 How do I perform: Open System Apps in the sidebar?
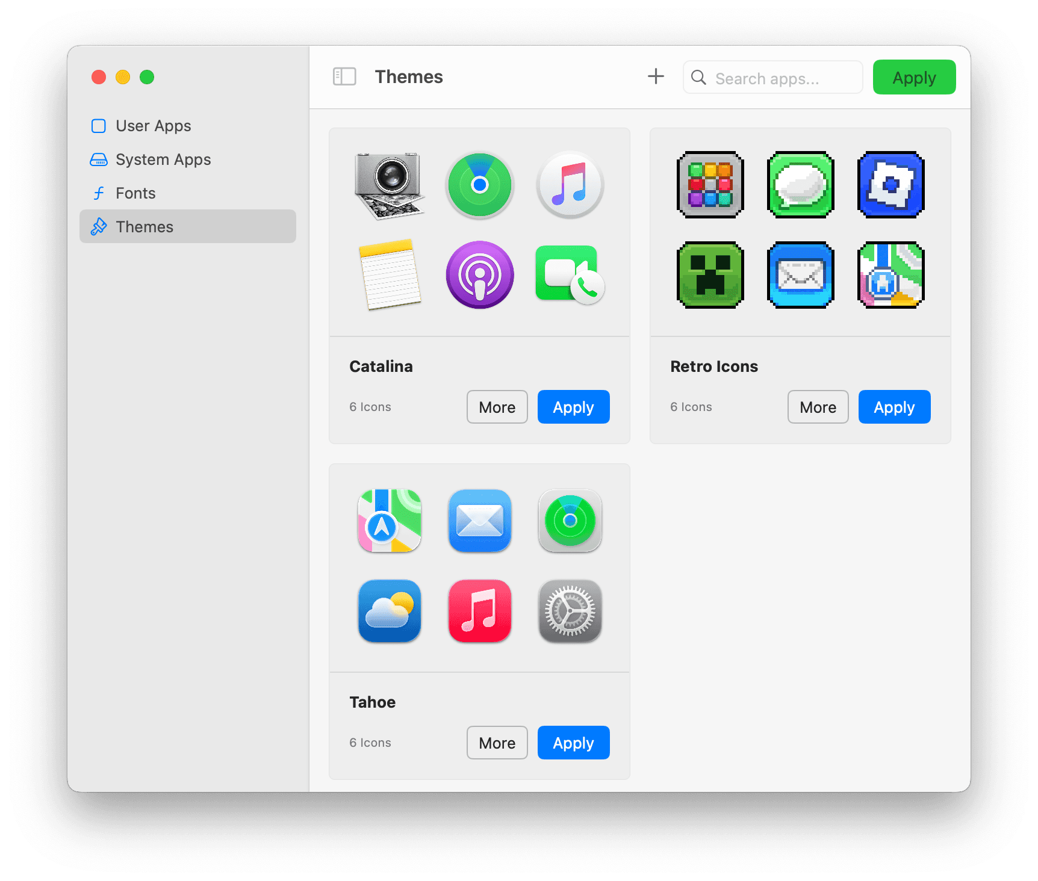click(188, 159)
